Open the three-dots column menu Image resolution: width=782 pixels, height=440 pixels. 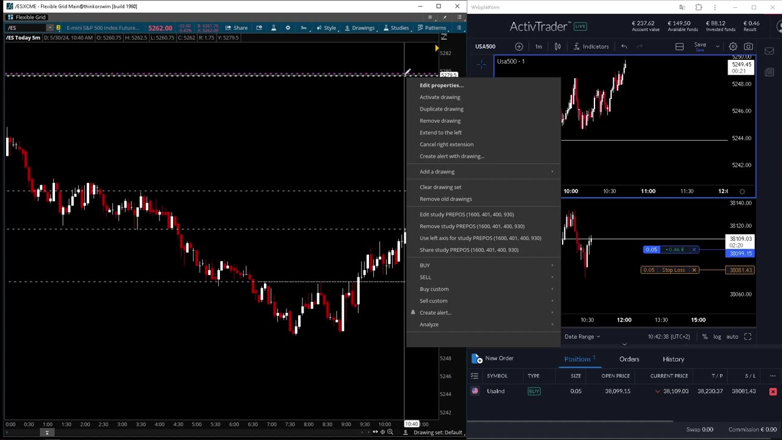pos(773,376)
